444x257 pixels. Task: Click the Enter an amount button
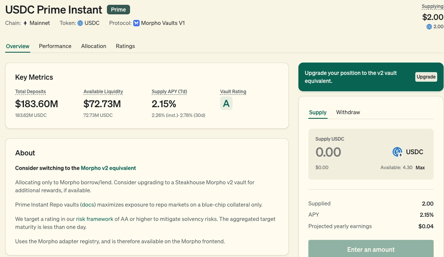point(371,249)
